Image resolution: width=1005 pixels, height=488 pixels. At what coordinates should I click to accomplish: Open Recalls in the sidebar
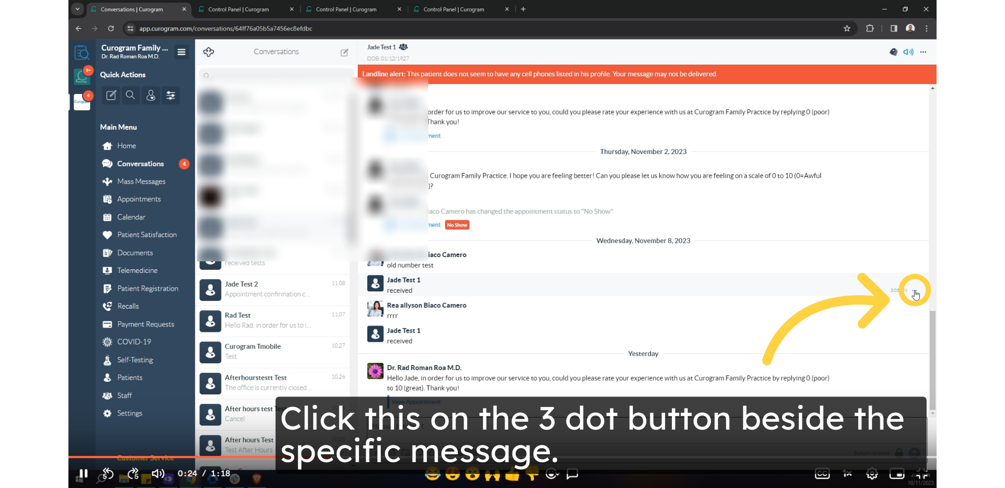[x=128, y=306]
